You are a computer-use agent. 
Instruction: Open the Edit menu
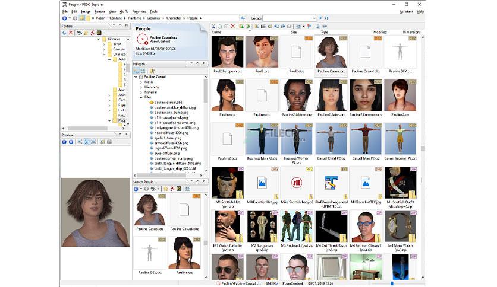point(74,12)
